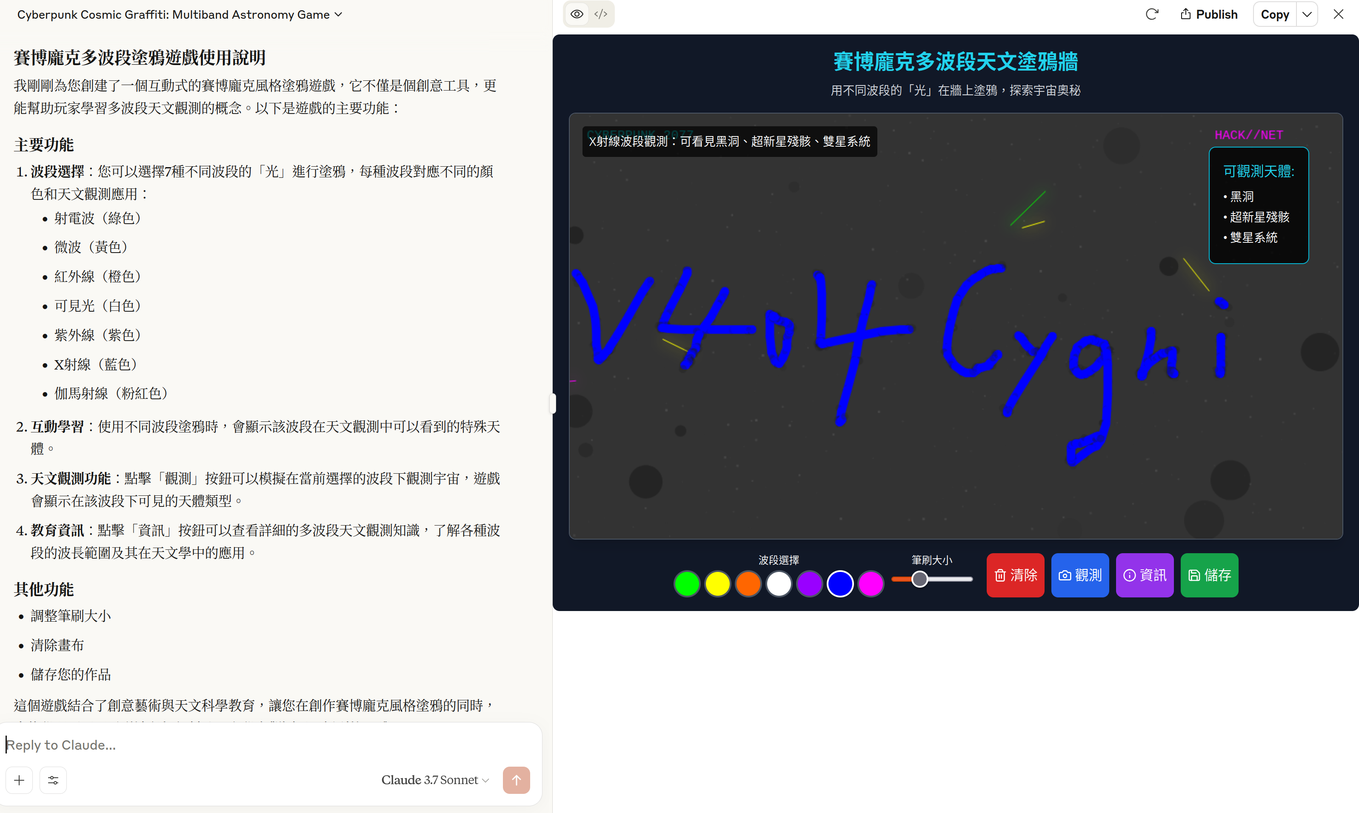Screen dimensions: 1359x813
Task: Click the X射線波段觀測 tooltip text
Action: point(730,141)
